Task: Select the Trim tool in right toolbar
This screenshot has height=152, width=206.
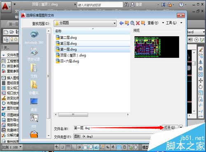Action: pyautogui.click(x=201, y=105)
